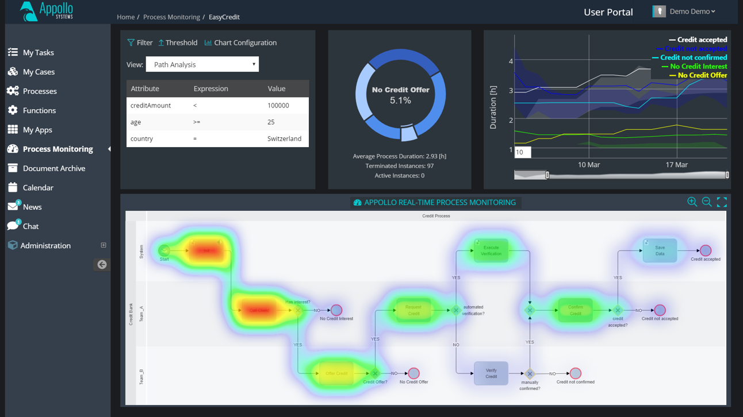
Task: Toggle the No Credit Interest legend series
Action: [x=698, y=67]
